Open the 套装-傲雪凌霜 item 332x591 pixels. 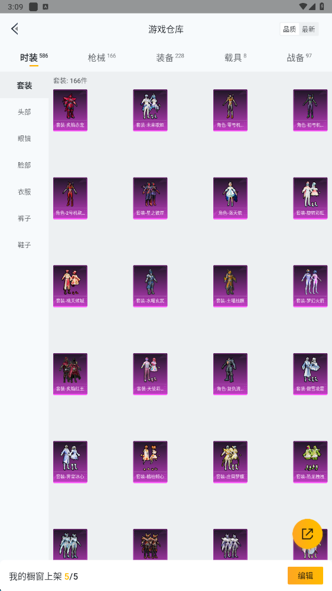click(x=310, y=374)
